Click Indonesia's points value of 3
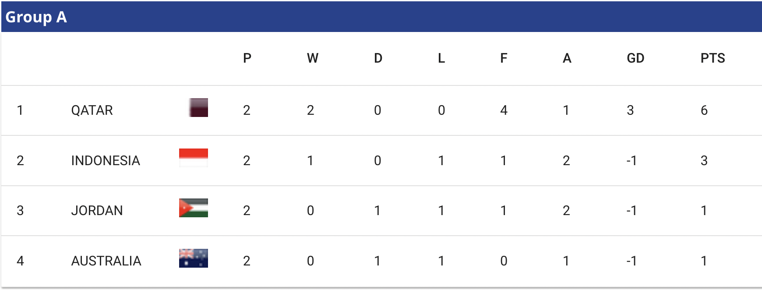 [704, 161]
